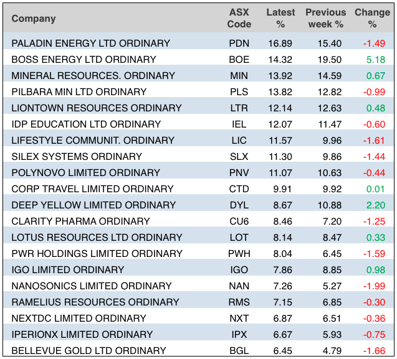The width and height of the screenshot is (397, 359).
Task: Select the SLX ticker code
Action: coord(239,157)
